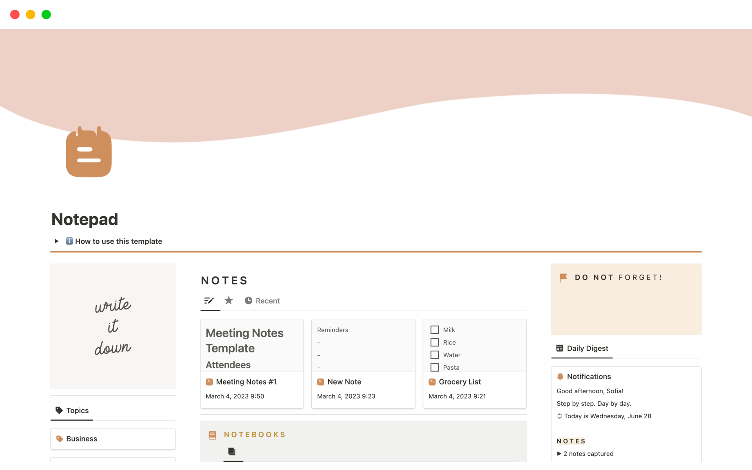Click the notes list icon in NOTES header
The width and height of the screenshot is (752, 470).
coord(209,300)
